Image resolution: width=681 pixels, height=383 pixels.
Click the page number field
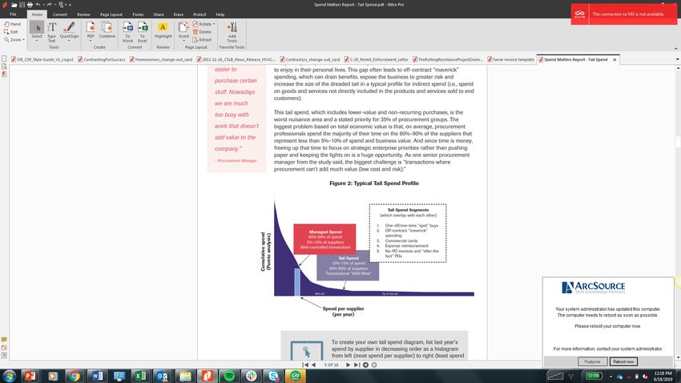[331, 365]
